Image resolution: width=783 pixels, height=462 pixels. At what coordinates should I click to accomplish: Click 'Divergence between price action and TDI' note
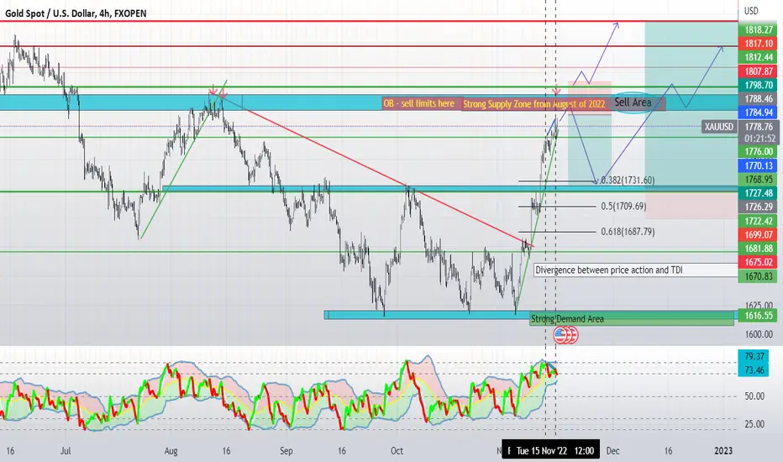[609, 270]
